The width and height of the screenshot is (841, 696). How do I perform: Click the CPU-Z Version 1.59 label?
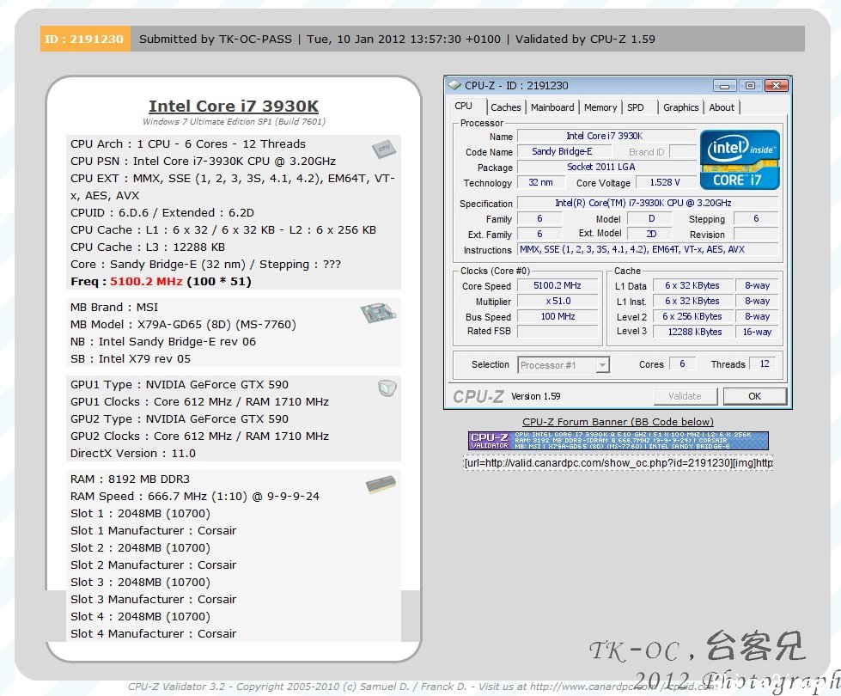tap(535, 396)
